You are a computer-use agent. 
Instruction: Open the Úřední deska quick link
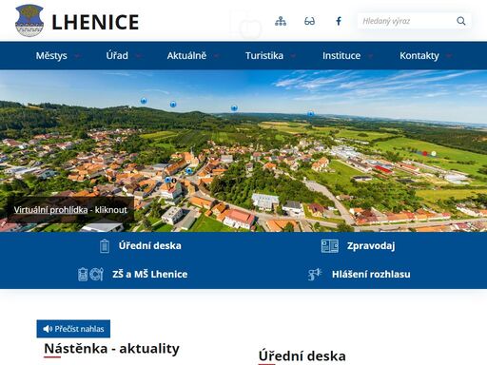click(x=150, y=245)
